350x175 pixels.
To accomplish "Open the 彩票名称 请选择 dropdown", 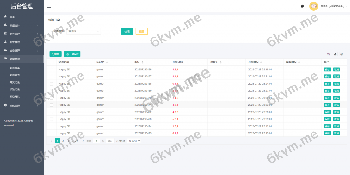I will 84,31.
